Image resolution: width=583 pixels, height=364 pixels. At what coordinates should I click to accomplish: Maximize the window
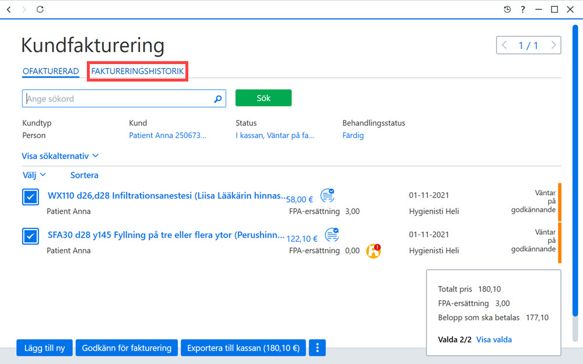pyautogui.click(x=554, y=9)
